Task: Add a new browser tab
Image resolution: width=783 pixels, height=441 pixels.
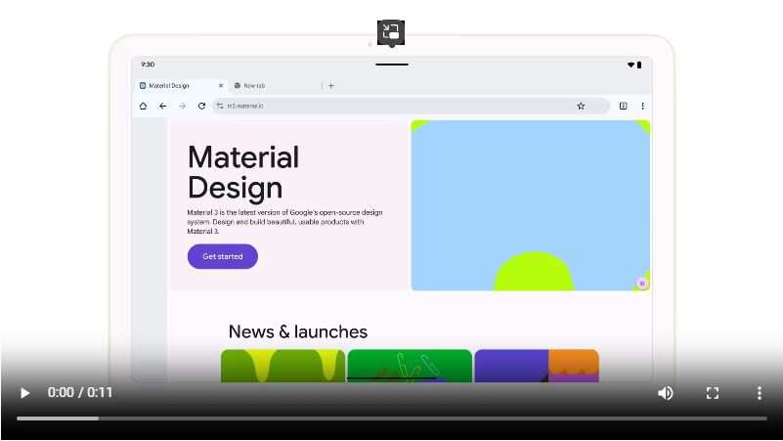Action: [330, 86]
